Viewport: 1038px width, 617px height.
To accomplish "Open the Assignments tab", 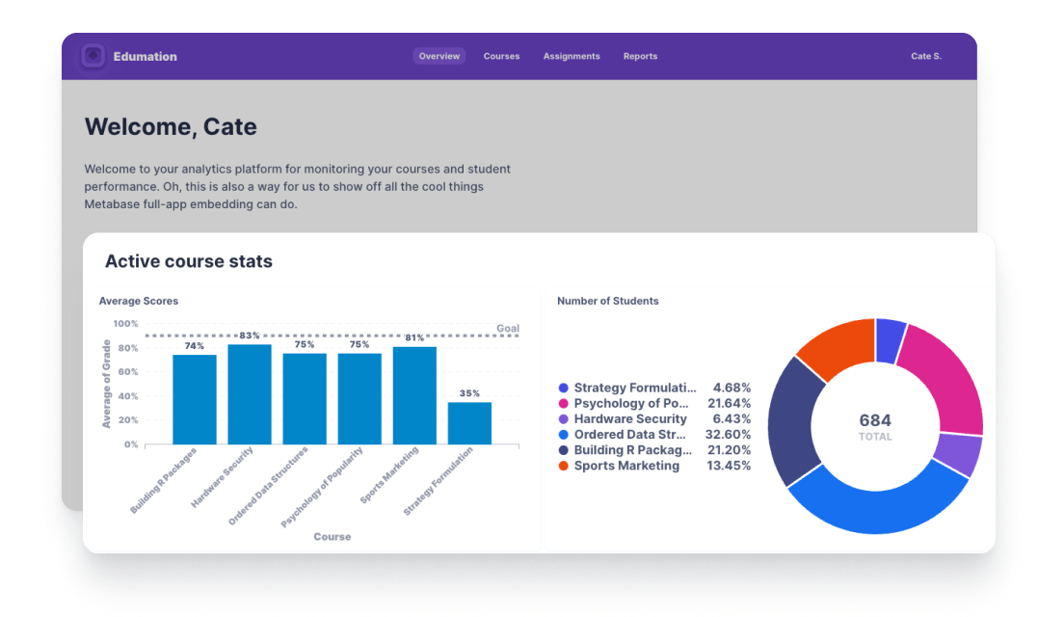I will [x=571, y=56].
